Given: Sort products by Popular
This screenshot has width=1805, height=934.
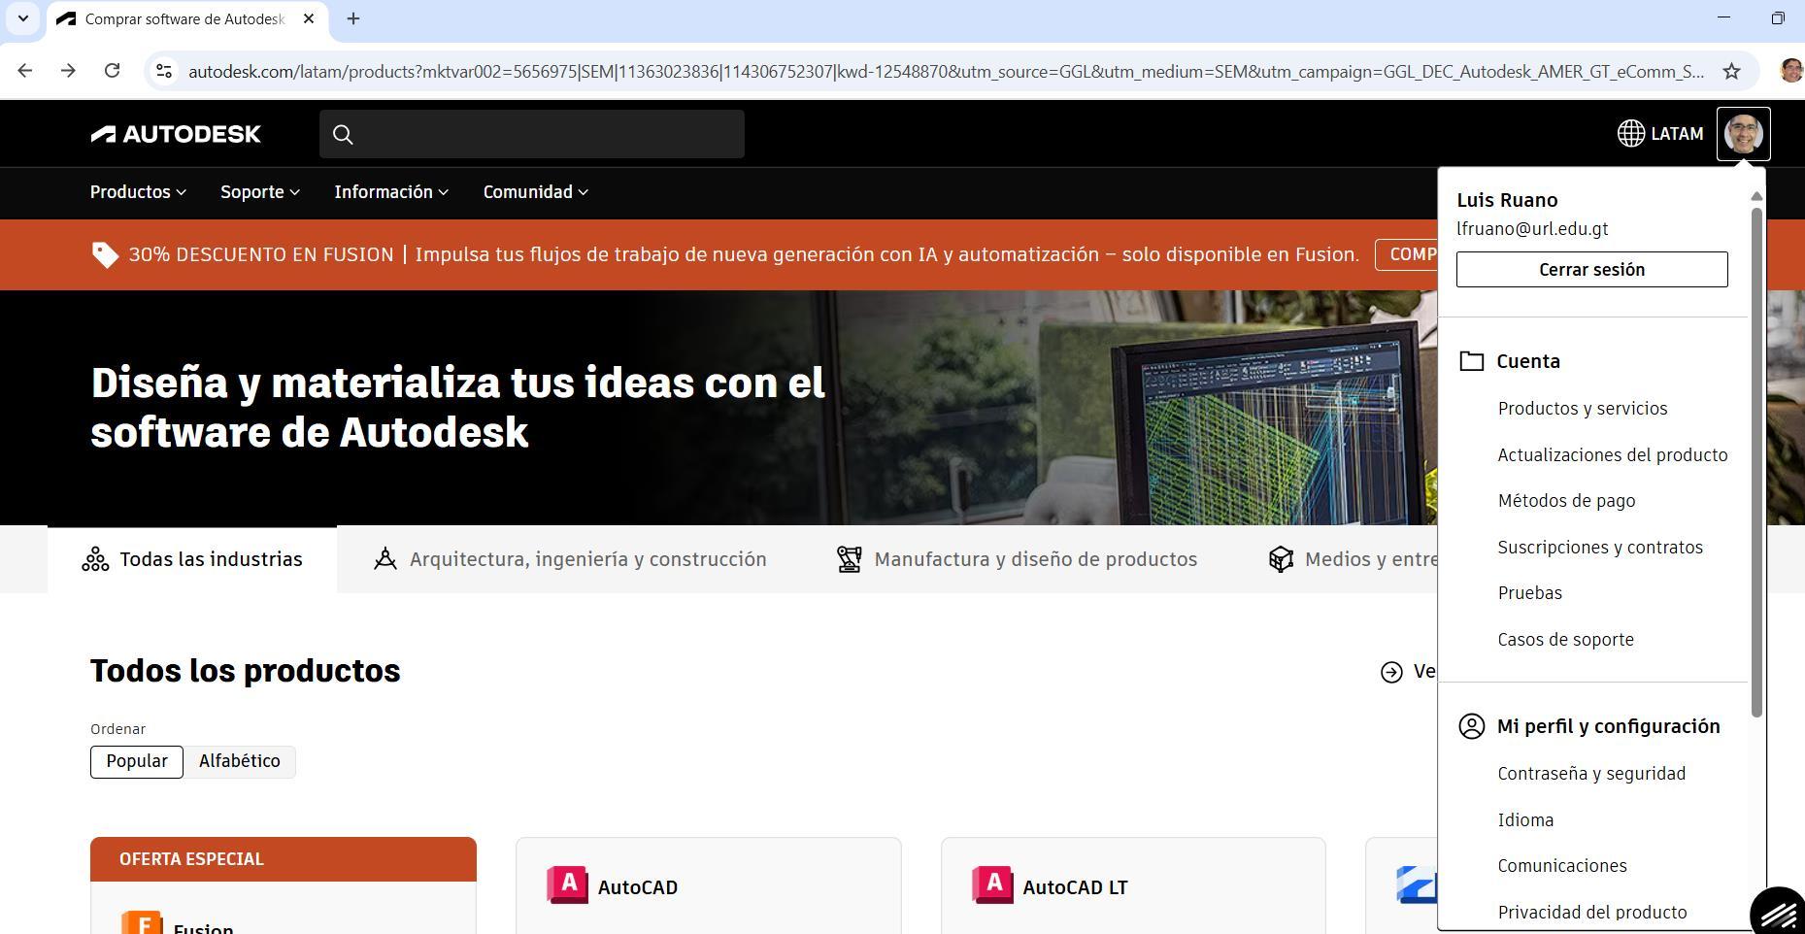Looking at the screenshot, I should point(137,761).
